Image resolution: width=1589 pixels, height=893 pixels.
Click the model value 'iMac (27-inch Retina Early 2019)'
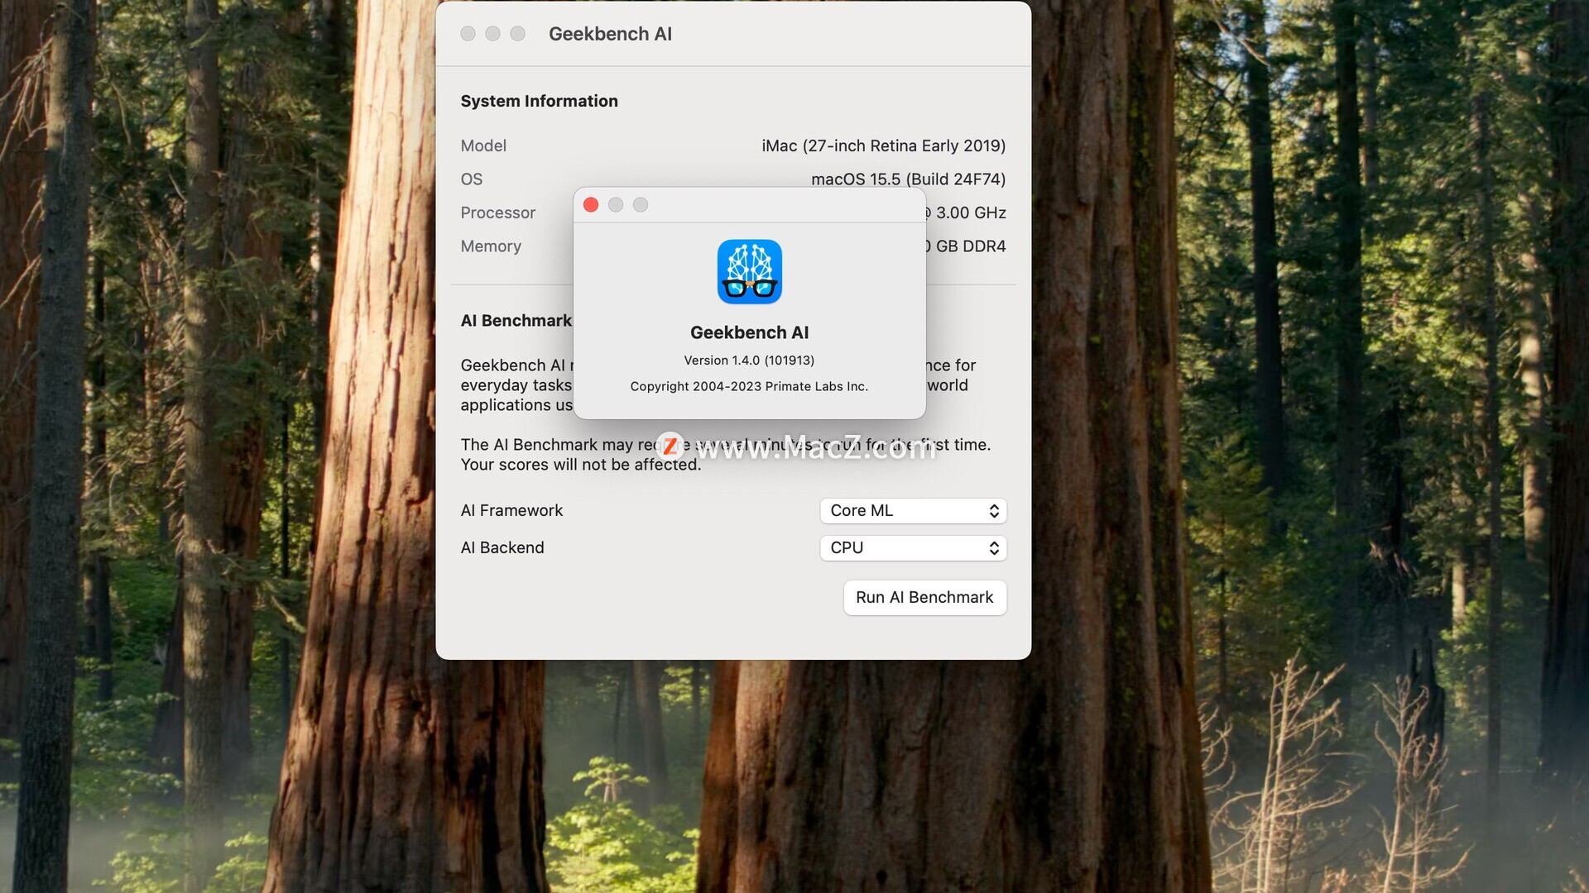click(x=883, y=146)
